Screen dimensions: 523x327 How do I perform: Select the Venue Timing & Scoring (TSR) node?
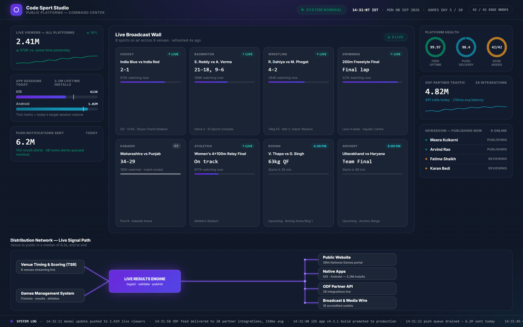click(x=50, y=267)
